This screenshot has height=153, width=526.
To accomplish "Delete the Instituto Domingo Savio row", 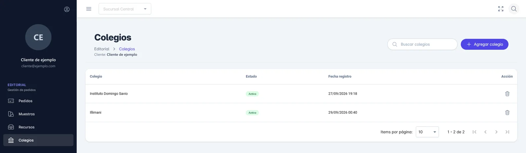I will (507, 94).
